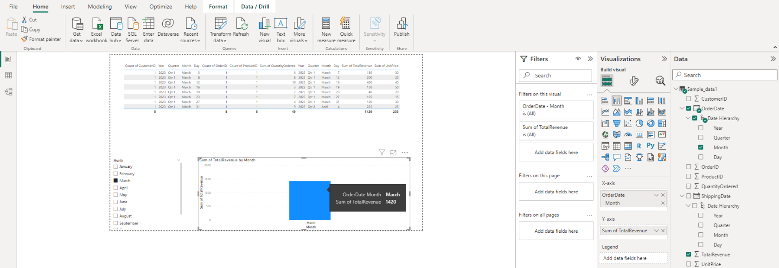
Task: Untick the TotalRevenue field checkbox
Action: tap(689, 255)
